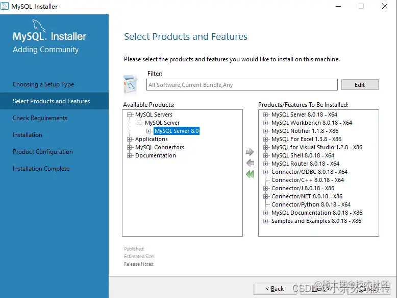Click the MySQL Installer title bar icon
The image size is (398, 298).
pos(5,6)
